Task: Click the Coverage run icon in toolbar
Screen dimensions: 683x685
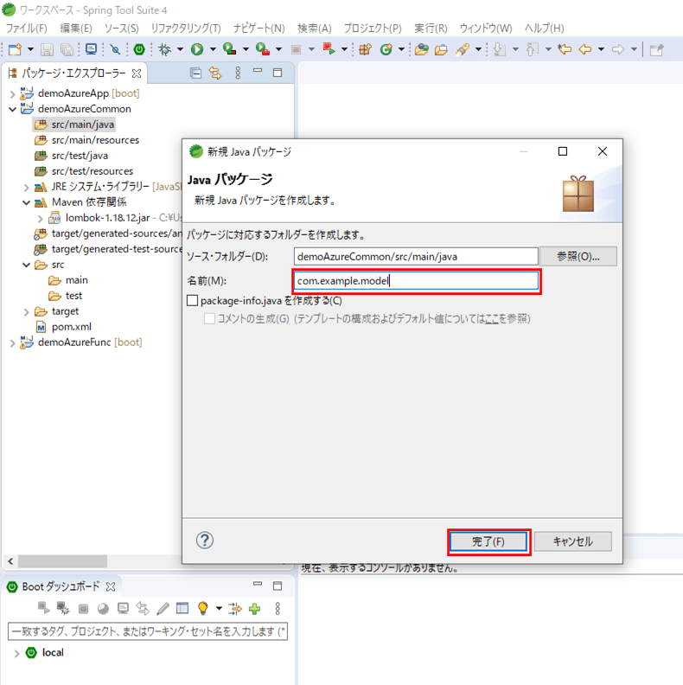Action: [229, 49]
